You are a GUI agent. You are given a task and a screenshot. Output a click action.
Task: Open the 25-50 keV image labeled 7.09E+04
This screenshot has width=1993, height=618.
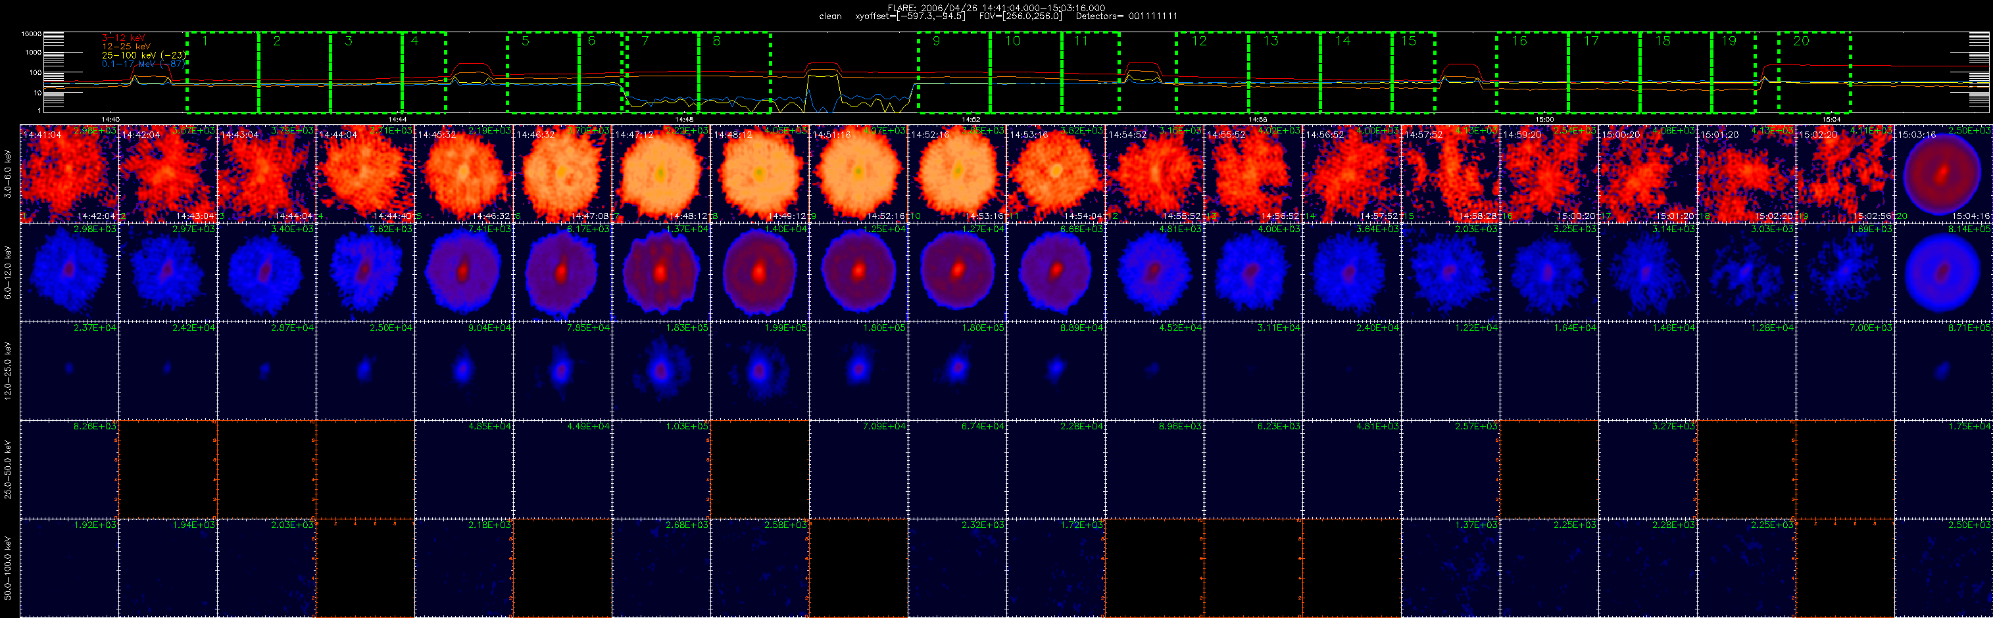coord(859,469)
